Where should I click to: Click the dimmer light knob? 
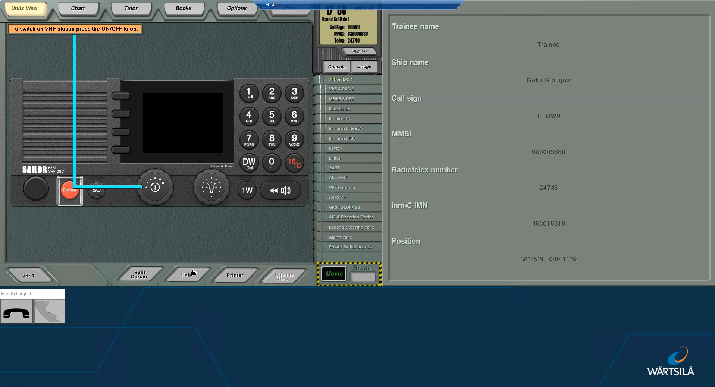211,187
